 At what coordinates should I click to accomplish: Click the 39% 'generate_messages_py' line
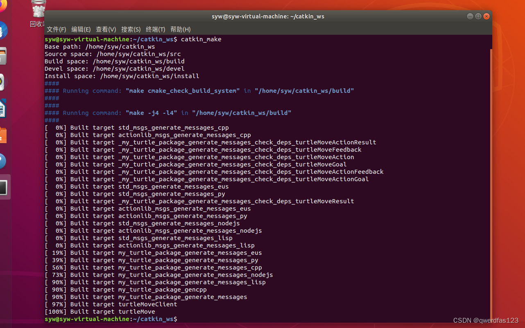pos(152,260)
